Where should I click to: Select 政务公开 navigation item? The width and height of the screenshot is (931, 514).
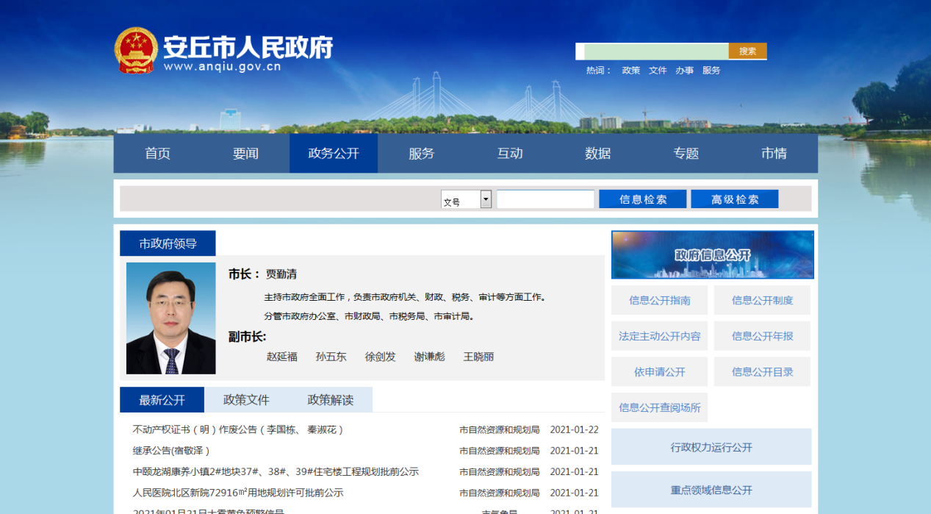coord(334,154)
